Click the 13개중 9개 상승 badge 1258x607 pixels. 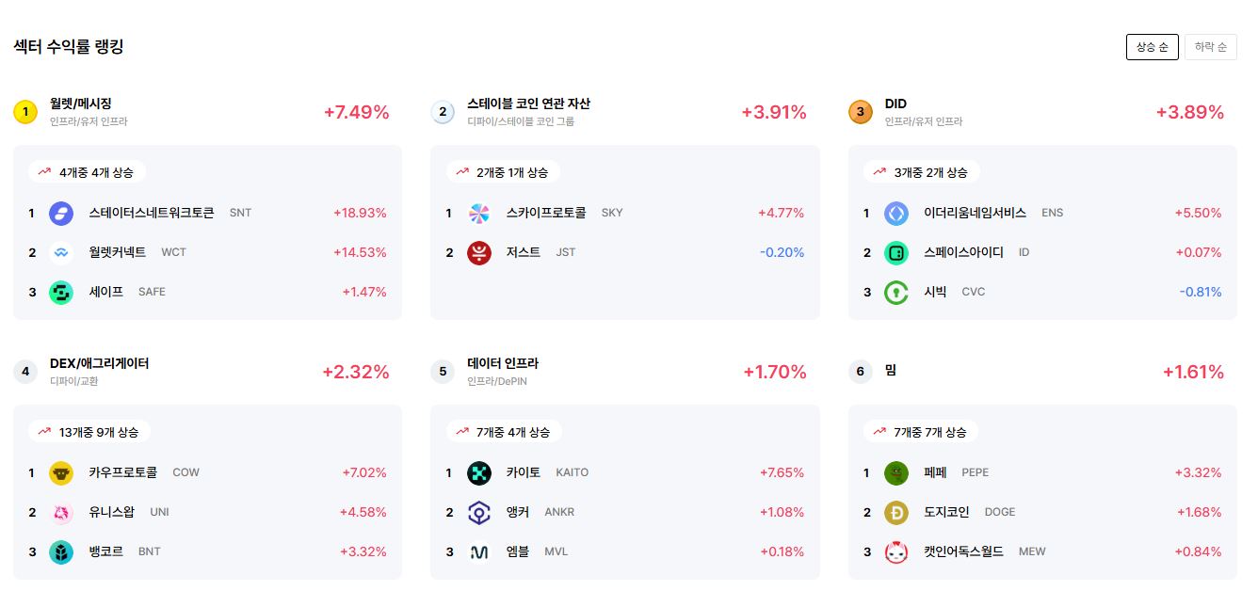(89, 432)
